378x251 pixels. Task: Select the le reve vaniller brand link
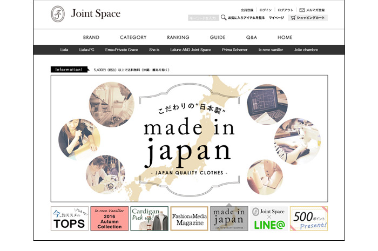(x=271, y=50)
